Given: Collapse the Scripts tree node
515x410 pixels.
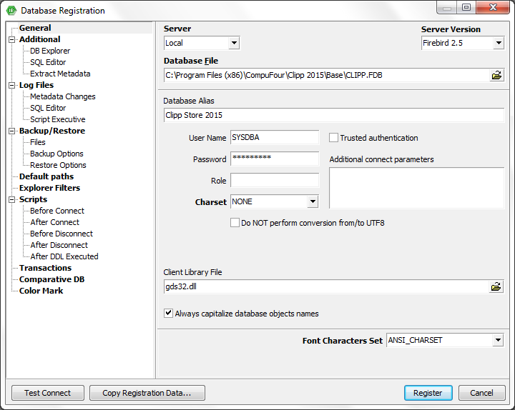Looking at the screenshot, I should (11, 200).
